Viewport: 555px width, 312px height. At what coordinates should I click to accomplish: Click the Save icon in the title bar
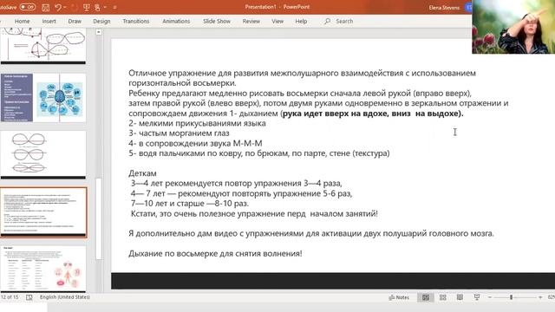[46, 7]
